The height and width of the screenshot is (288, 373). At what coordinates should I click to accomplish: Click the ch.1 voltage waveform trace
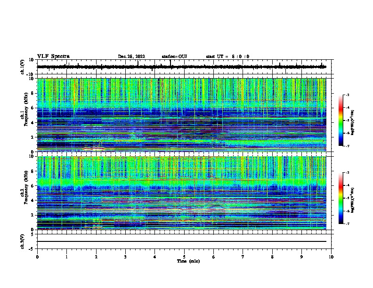[181, 67]
